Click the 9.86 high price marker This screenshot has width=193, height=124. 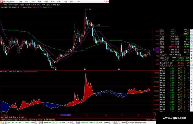point(89,9)
